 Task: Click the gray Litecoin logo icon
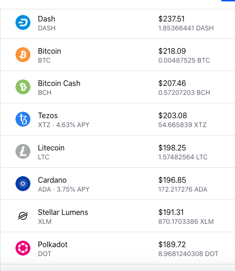click(x=23, y=151)
